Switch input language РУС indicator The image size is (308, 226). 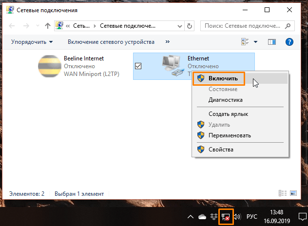251,217
